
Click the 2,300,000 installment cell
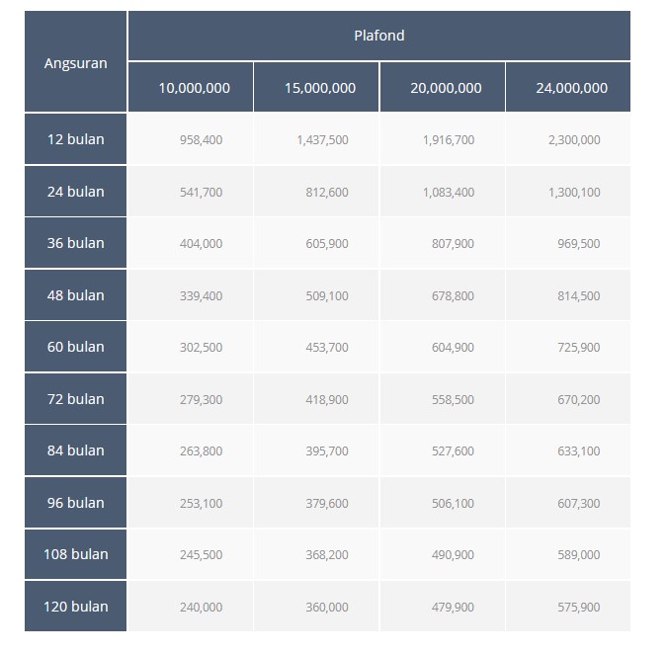(573, 140)
